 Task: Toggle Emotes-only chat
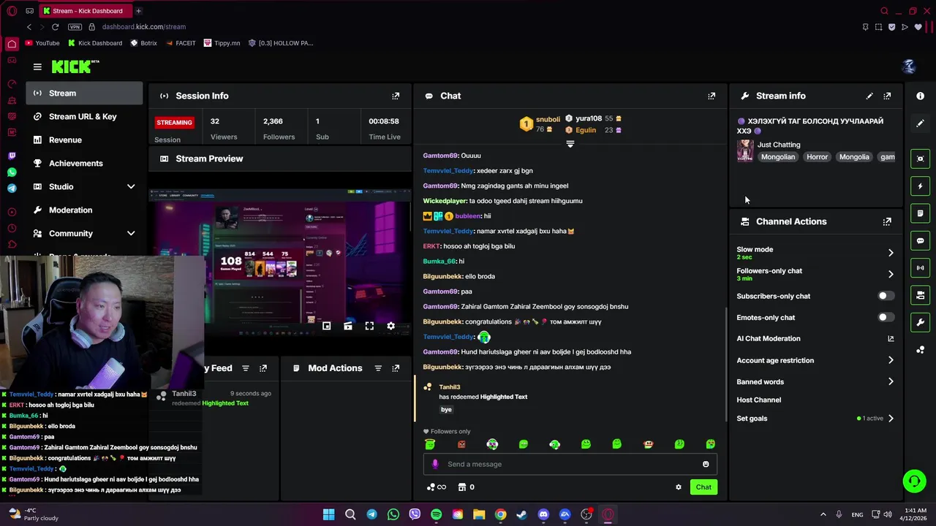point(886,317)
